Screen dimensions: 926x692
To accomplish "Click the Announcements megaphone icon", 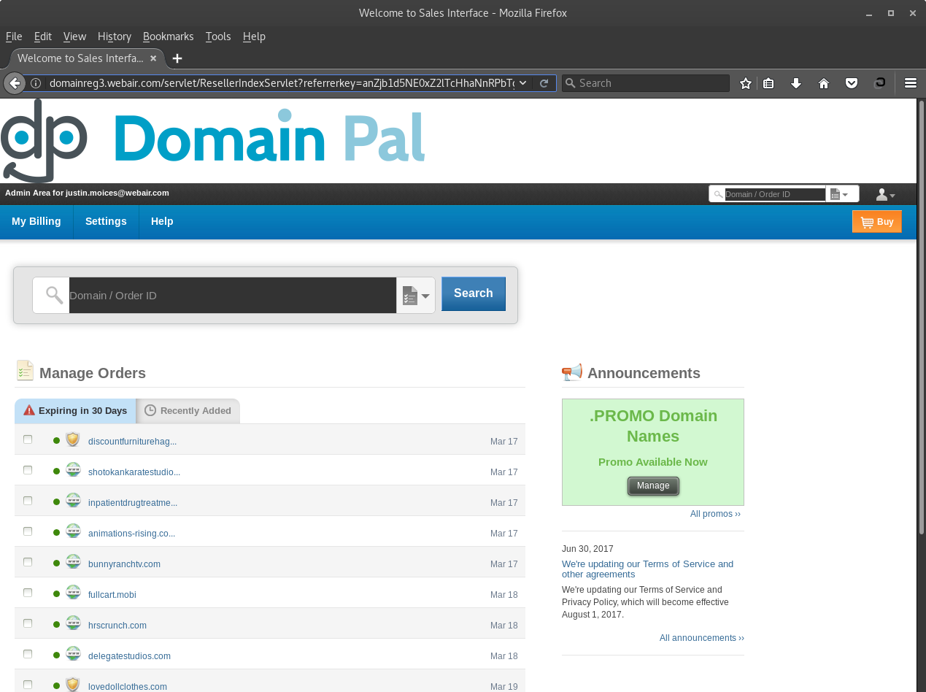I will coord(572,372).
